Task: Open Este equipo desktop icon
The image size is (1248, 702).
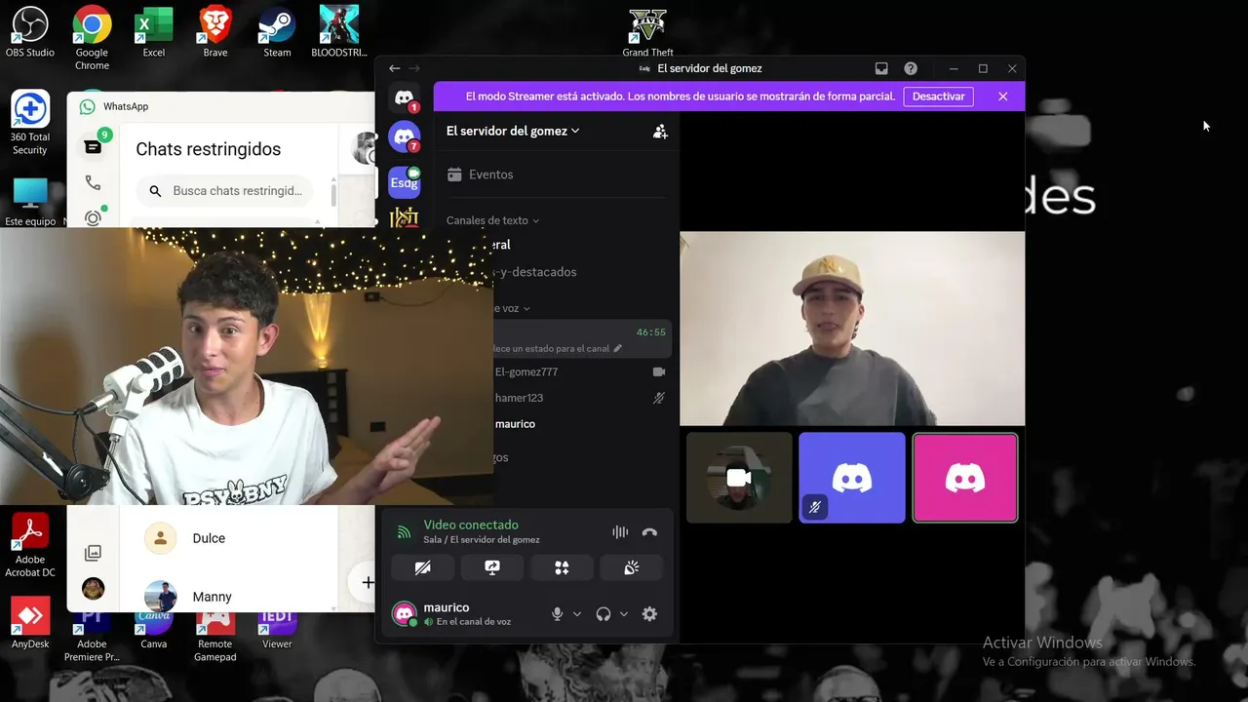Action: point(29,202)
